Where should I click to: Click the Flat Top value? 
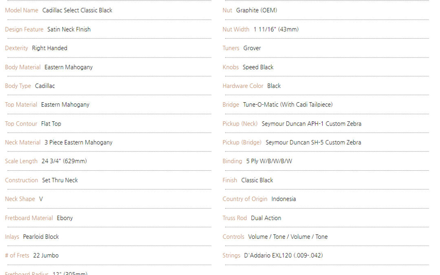51,124
